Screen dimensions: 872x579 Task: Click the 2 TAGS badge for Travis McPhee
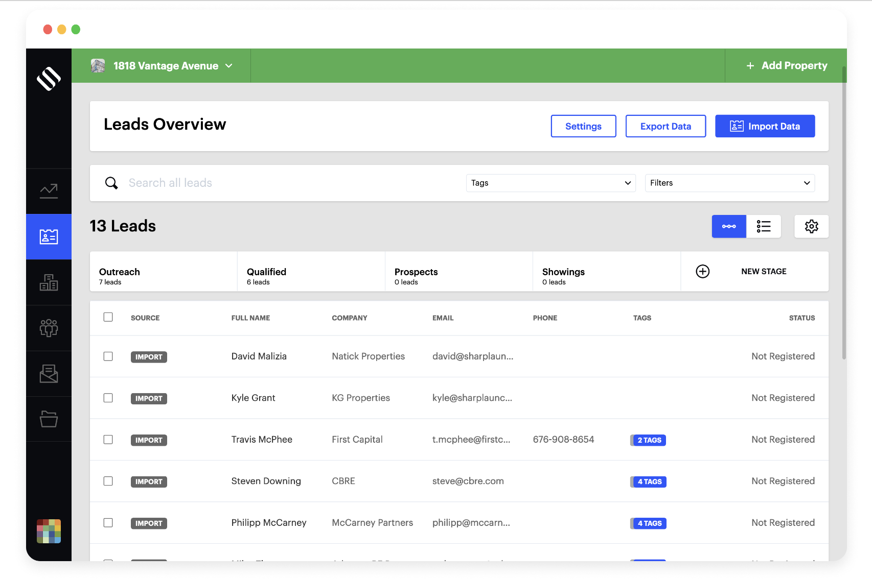pos(648,440)
